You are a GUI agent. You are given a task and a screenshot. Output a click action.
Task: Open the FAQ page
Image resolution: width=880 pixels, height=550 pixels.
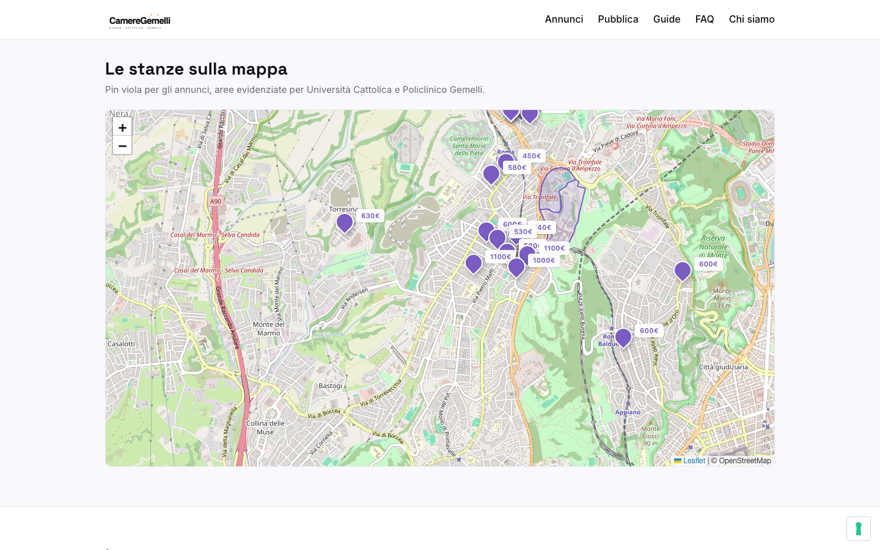(705, 19)
